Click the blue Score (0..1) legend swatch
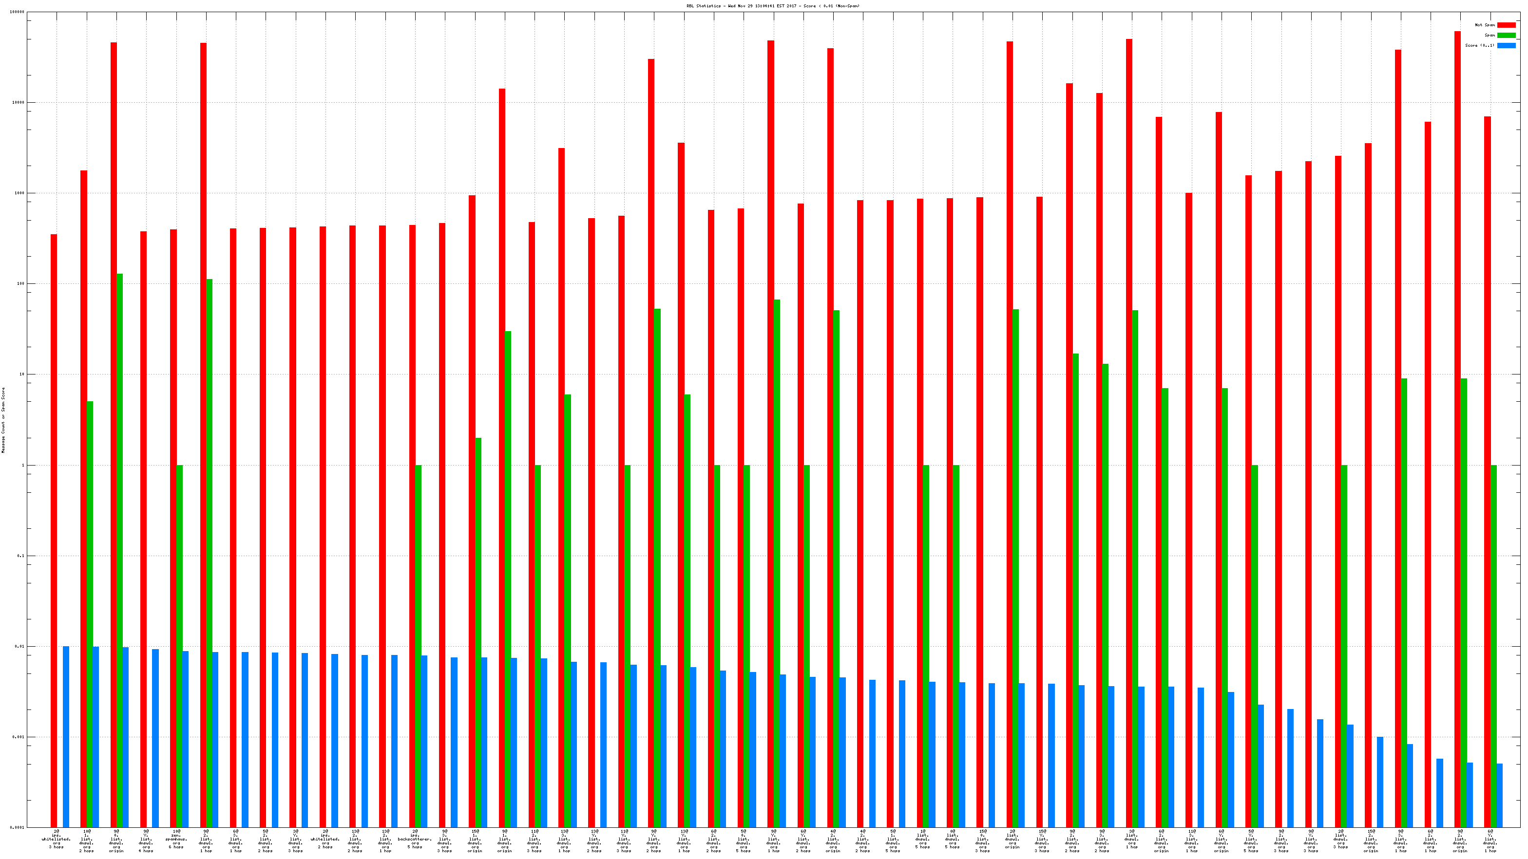This screenshot has width=1528, height=859. coord(1506,45)
